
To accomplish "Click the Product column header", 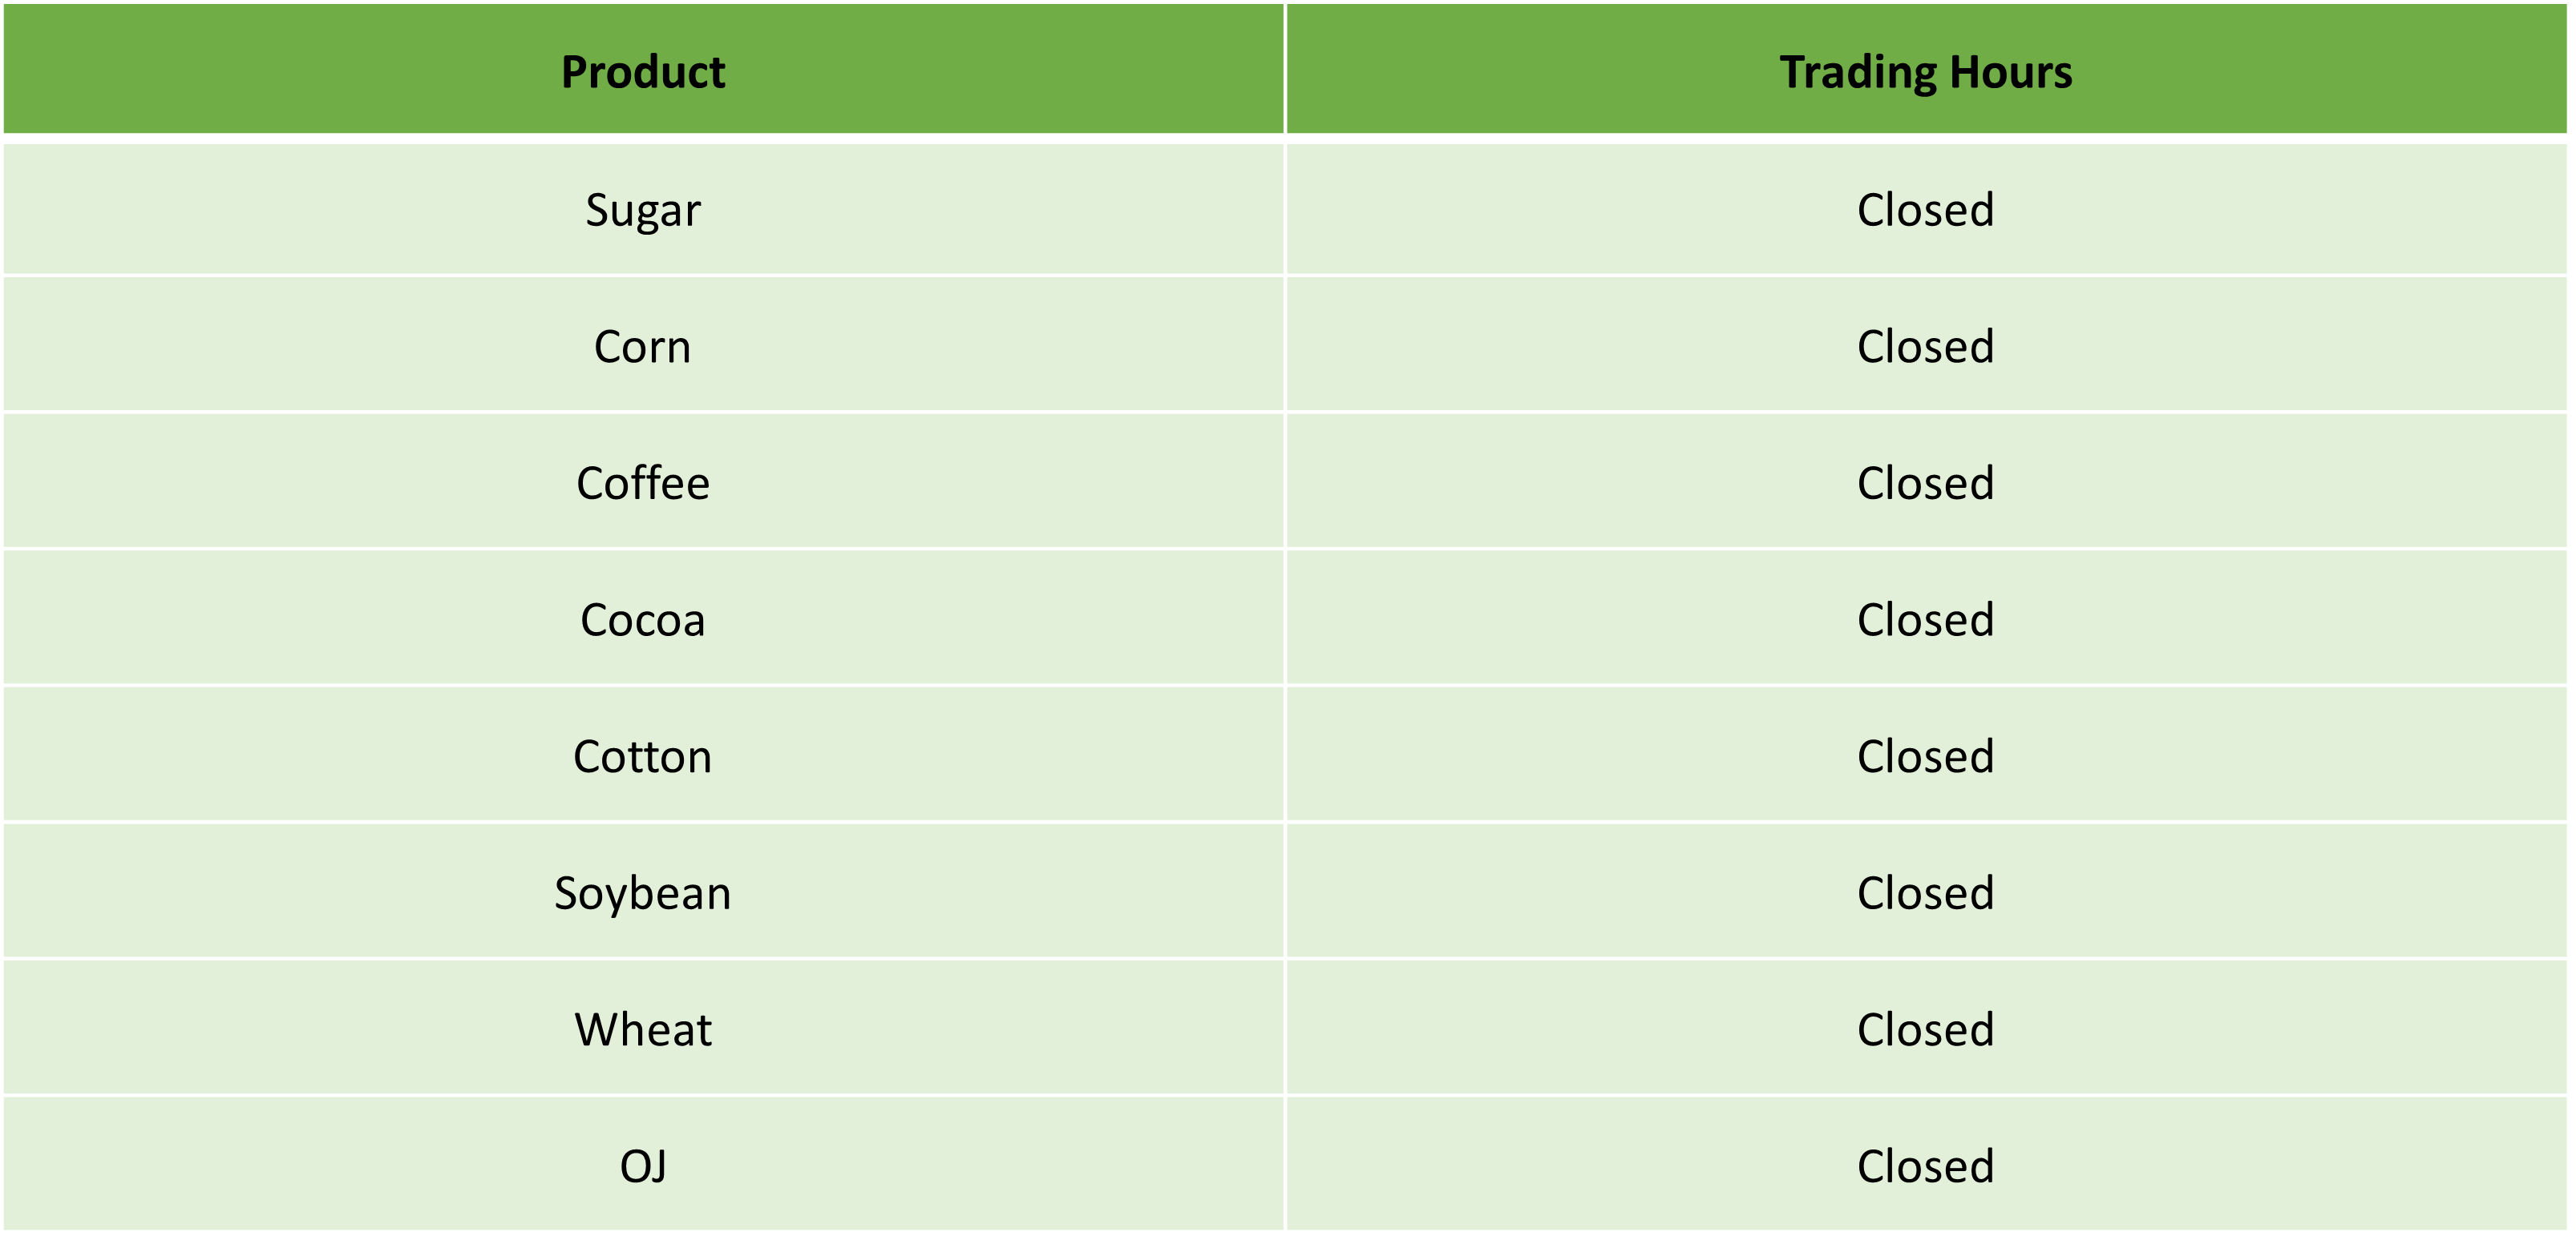I will click(643, 70).
